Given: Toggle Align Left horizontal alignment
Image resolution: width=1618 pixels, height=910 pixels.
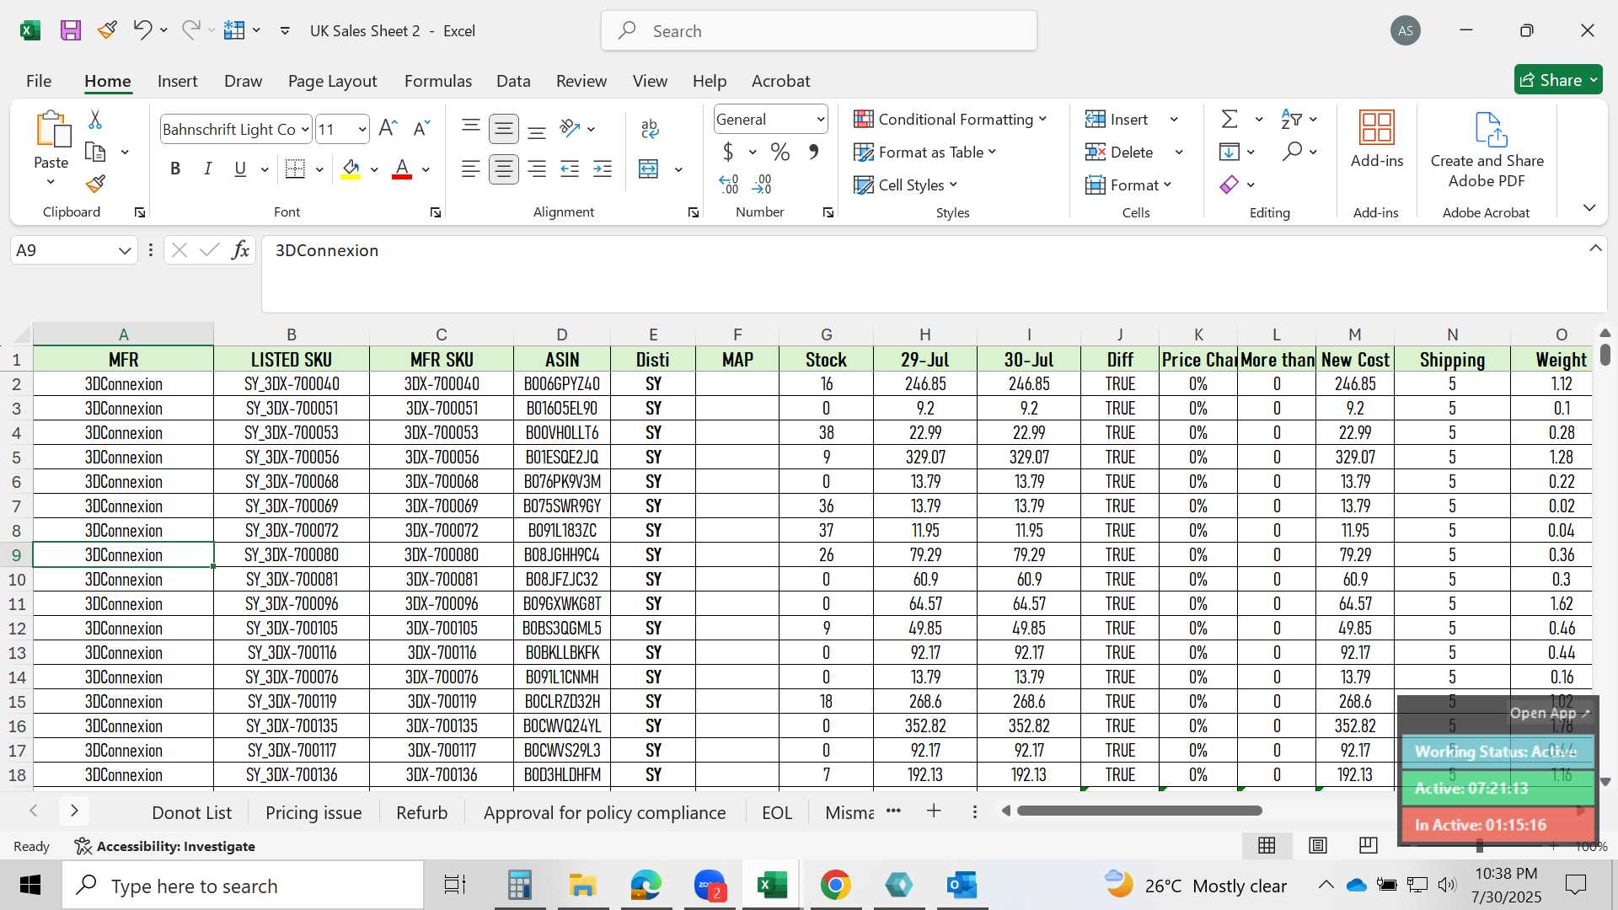Looking at the screenshot, I should tap(471, 169).
